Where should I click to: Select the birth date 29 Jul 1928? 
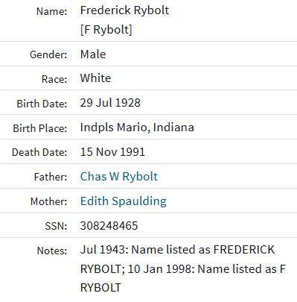110,103
